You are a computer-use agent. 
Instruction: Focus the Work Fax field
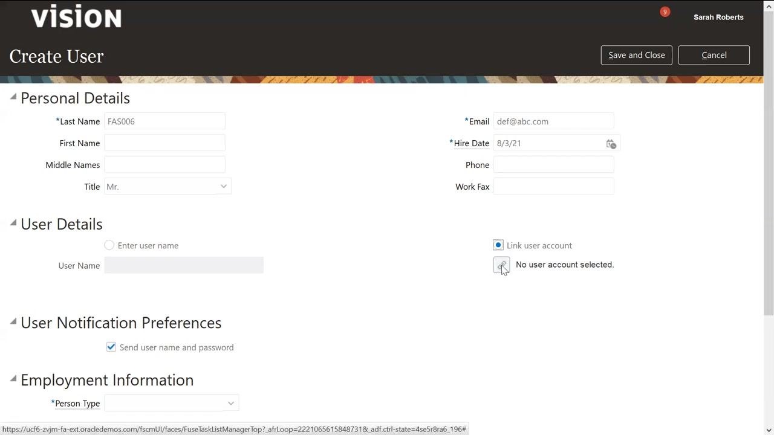pyautogui.click(x=553, y=187)
